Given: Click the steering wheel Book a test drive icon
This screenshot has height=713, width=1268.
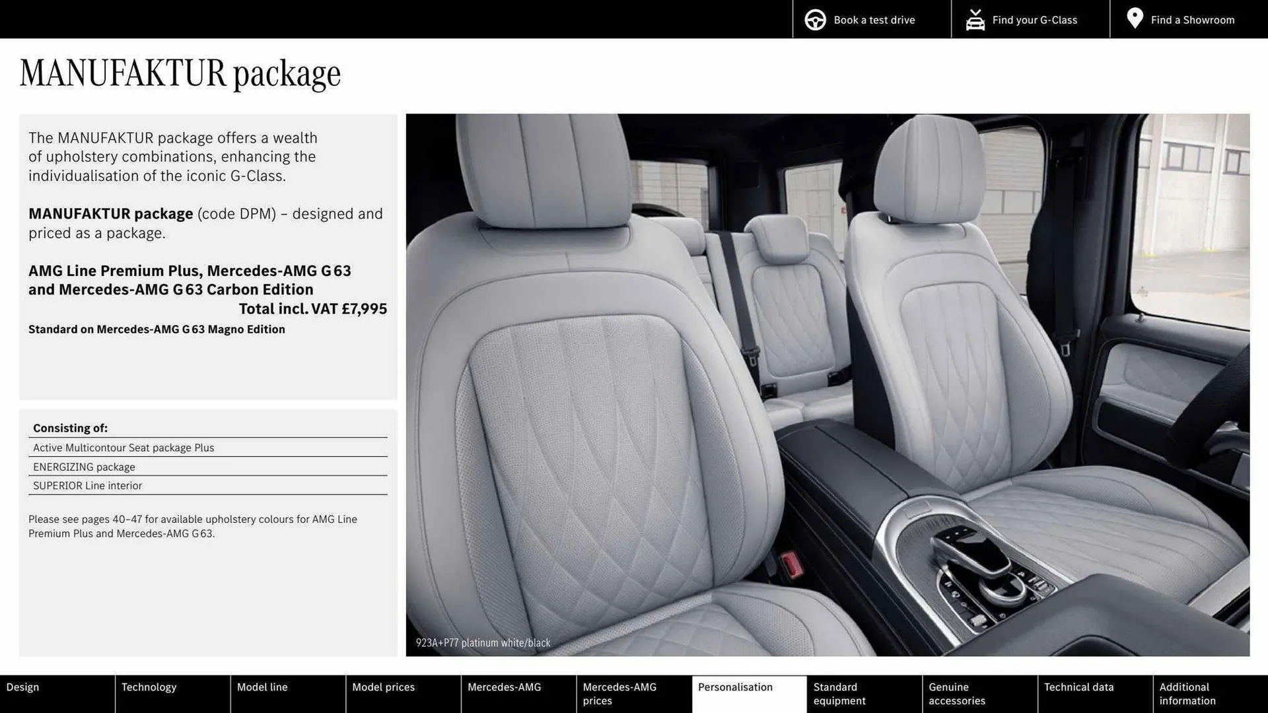Looking at the screenshot, I should [x=815, y=19].
